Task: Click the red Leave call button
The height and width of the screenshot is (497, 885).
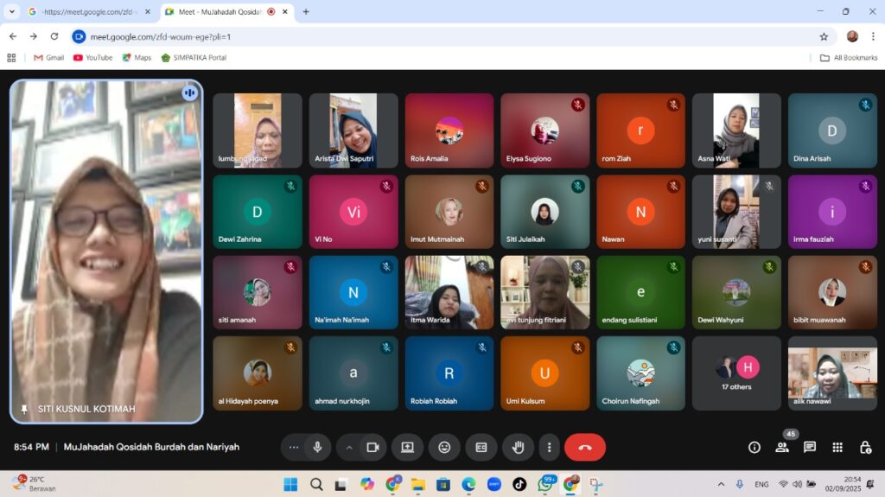Action: [x=585, y=447]
